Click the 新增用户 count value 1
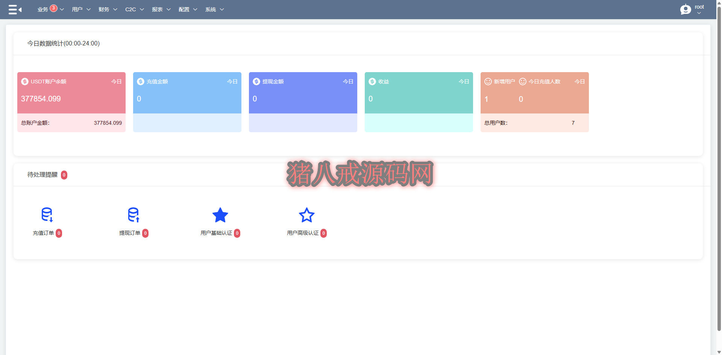Screen dimensions: 722x355 point(486,99)
